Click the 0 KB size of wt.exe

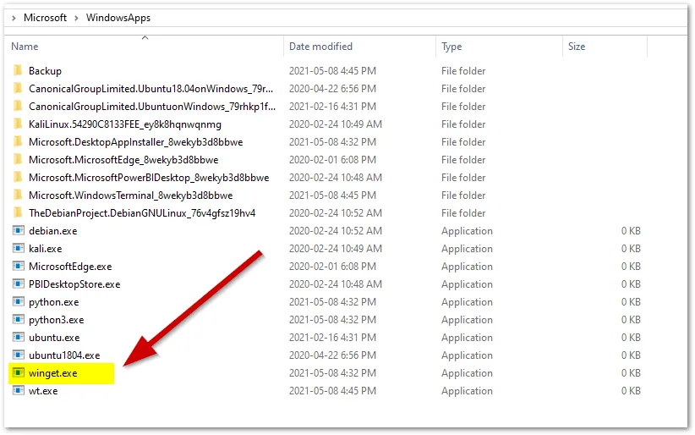[x=631, y=391]
